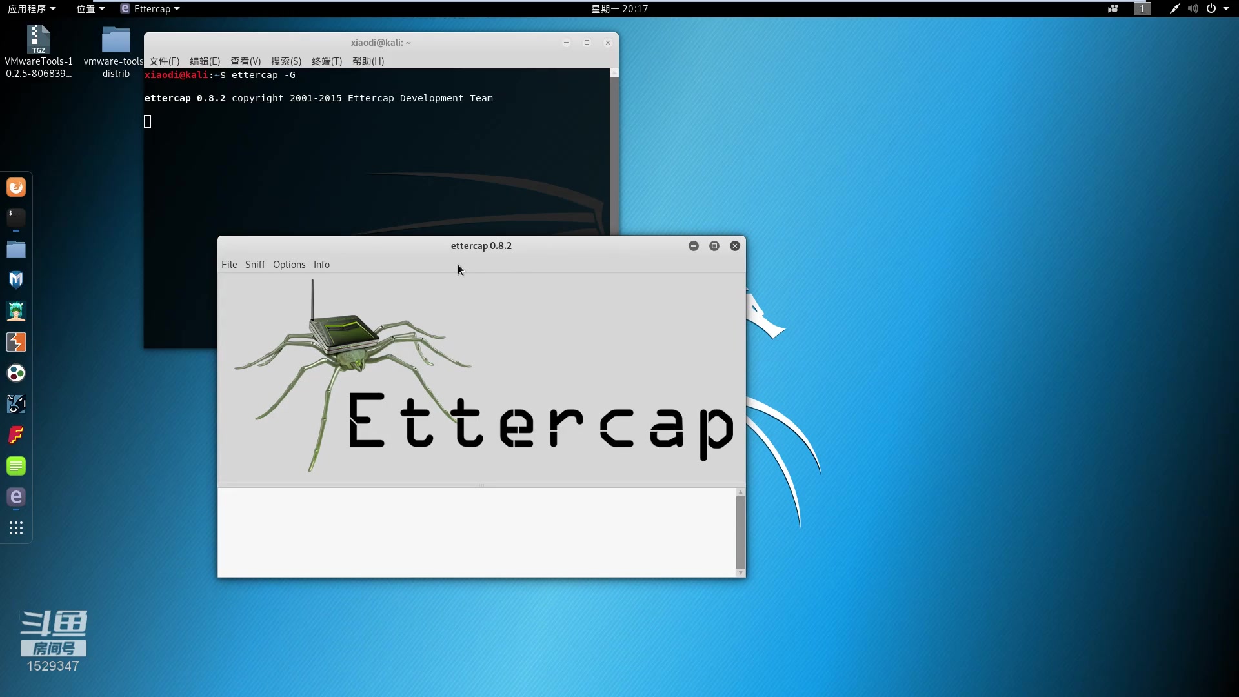Viewport: 1239px width, 697px height.
Task: Open 文件(F) menu in terminal window
Action: point(165,61)
